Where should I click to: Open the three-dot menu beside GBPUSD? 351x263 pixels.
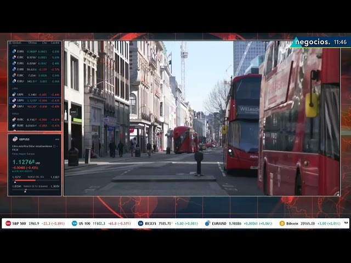pos(57,139)
